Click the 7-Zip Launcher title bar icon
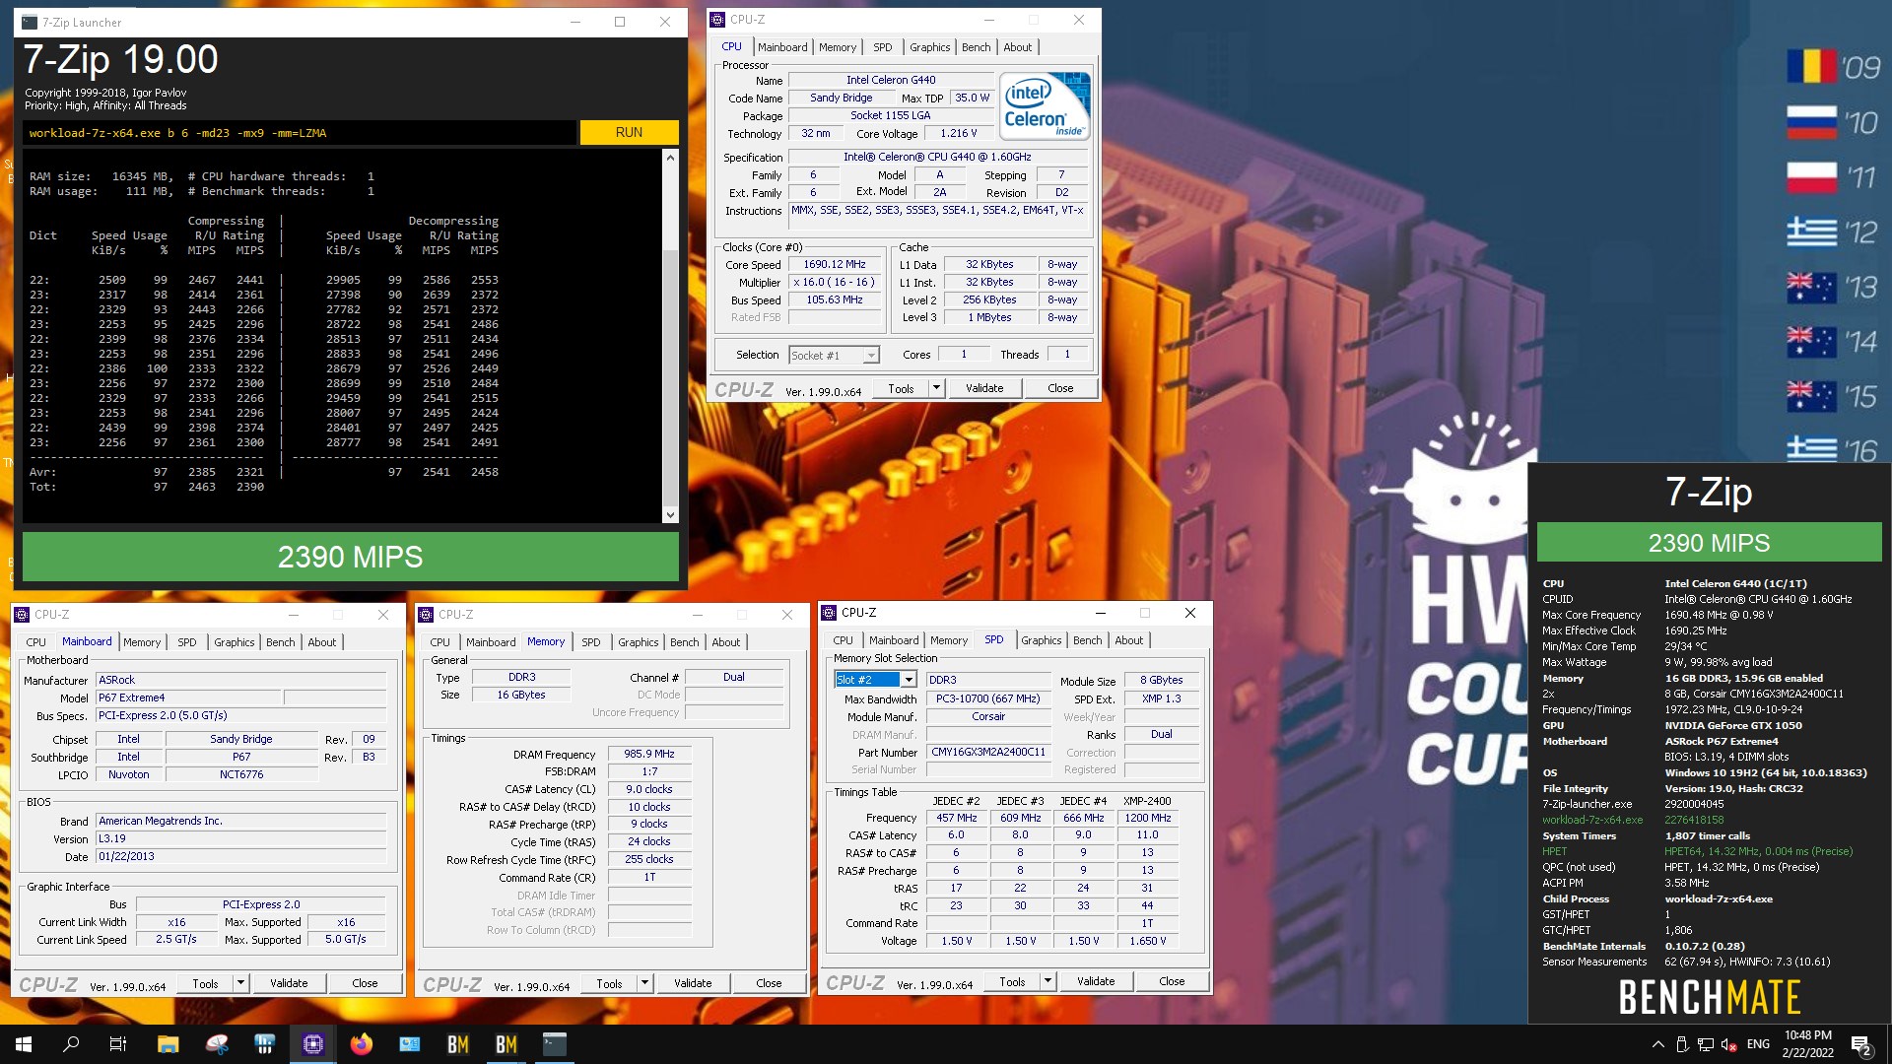This screenshot has width=1892, height=1064. click(x=30, y=22)
